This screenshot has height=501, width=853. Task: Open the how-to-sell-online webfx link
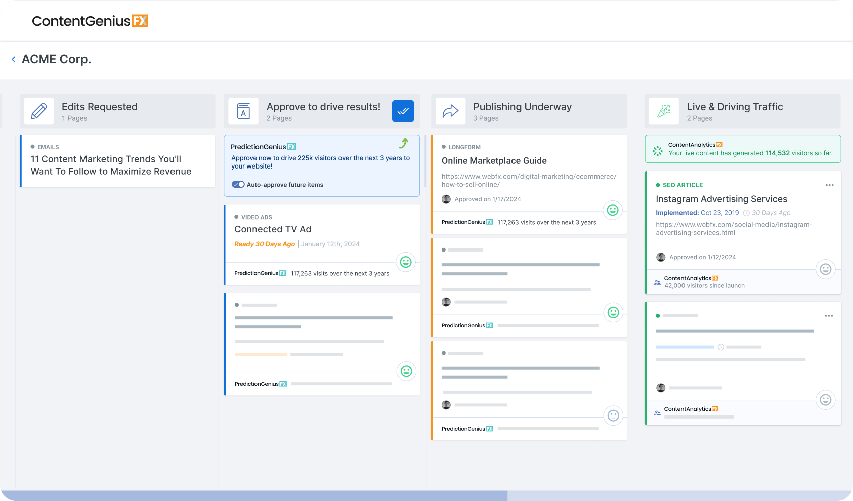pyautogui.click(x=528, y=180)
